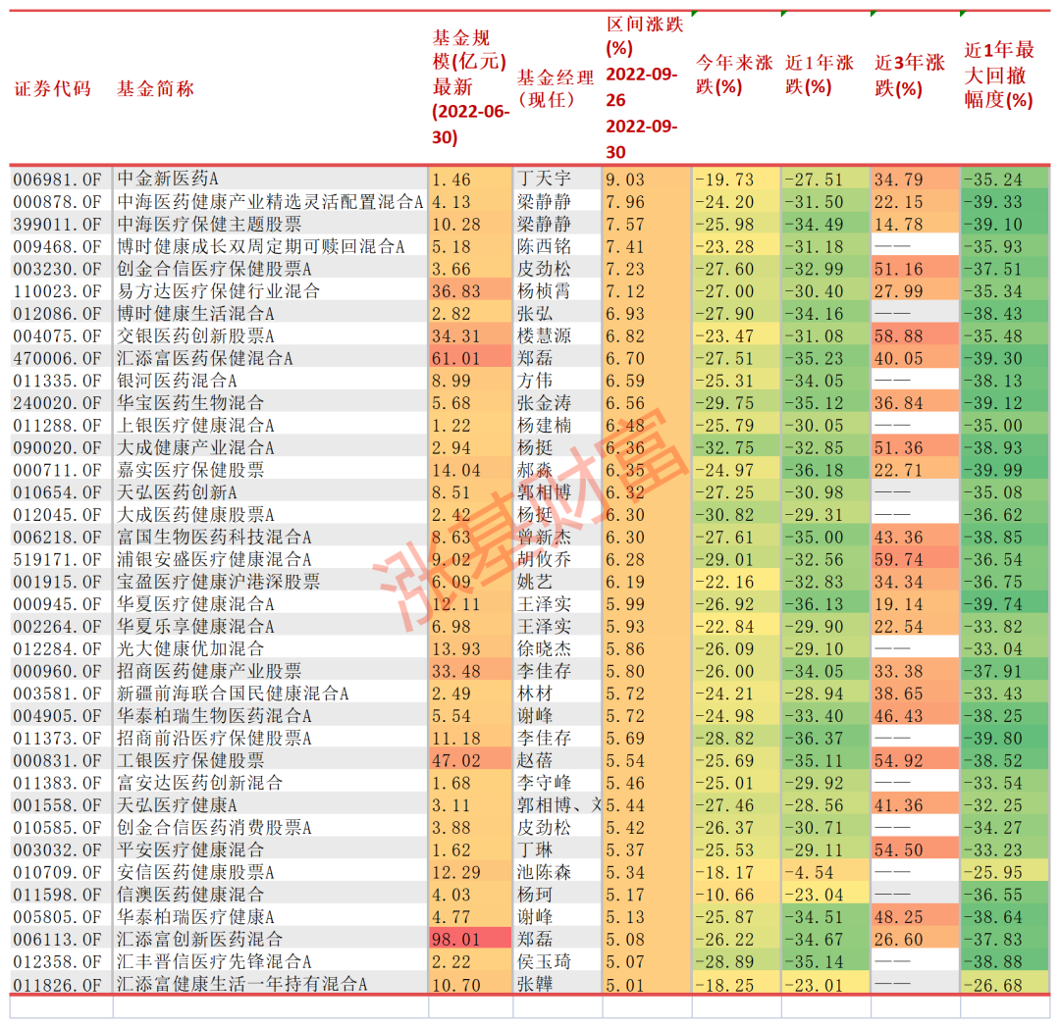This screenshot has width=1060, height=1028.
Task: Select fund code 010654.OF
Action: [x=58, y=491]
